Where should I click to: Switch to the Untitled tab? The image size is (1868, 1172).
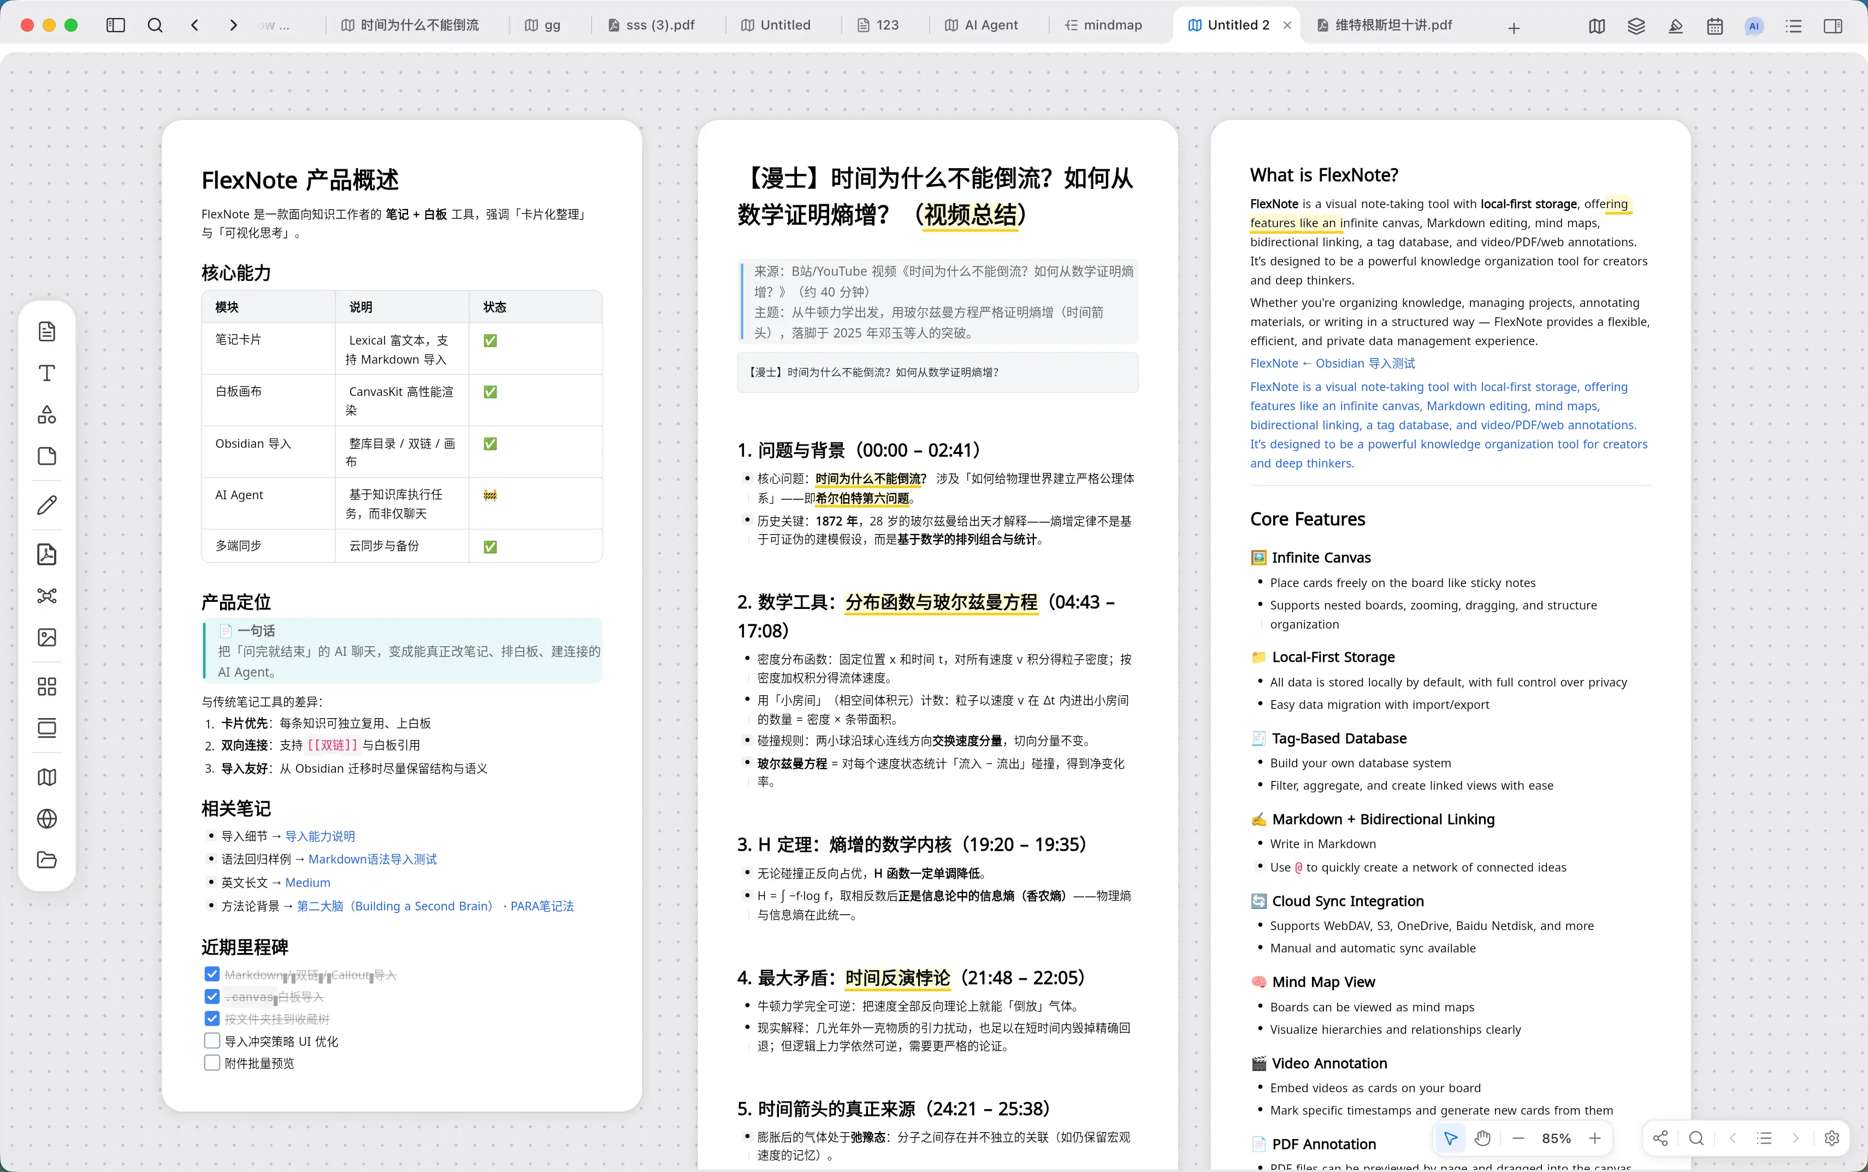(x=776, y=26)
